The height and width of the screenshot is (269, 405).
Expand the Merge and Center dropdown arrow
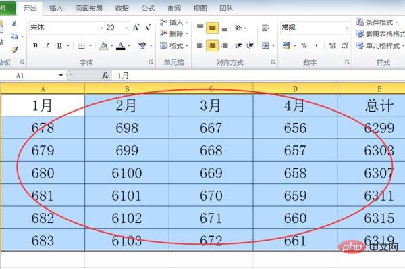(273, 46)
